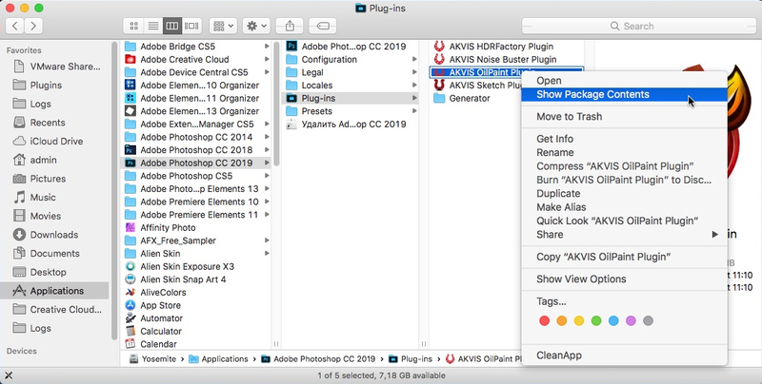
Task: Choose Rename from context menu
Action: click(624, 152)
